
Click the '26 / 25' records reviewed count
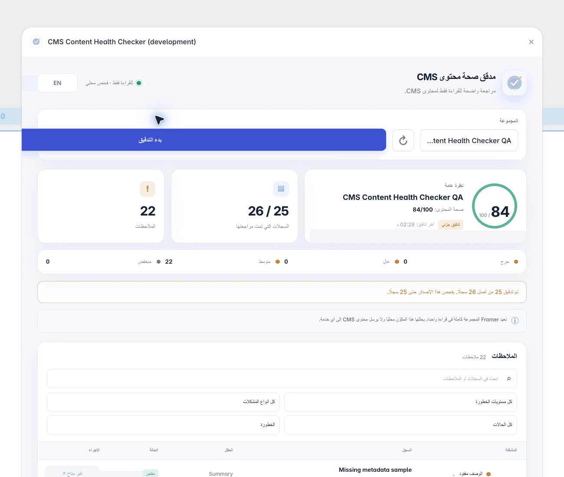[x=269, y=211]
